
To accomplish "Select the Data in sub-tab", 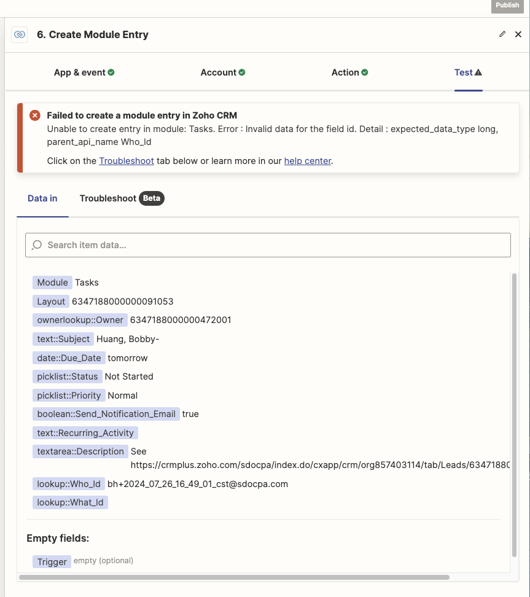I will 42,198.
